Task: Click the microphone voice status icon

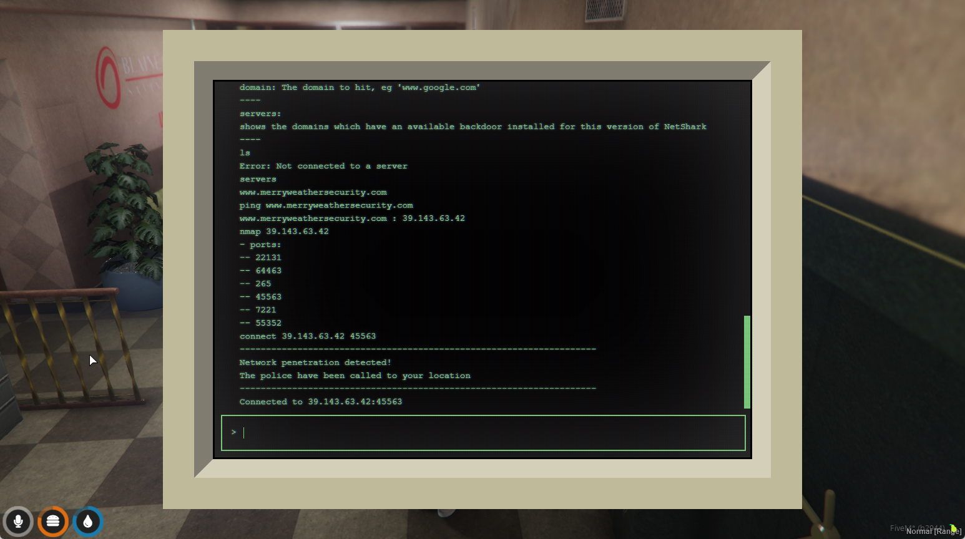Action: click(x=18, y=522)
